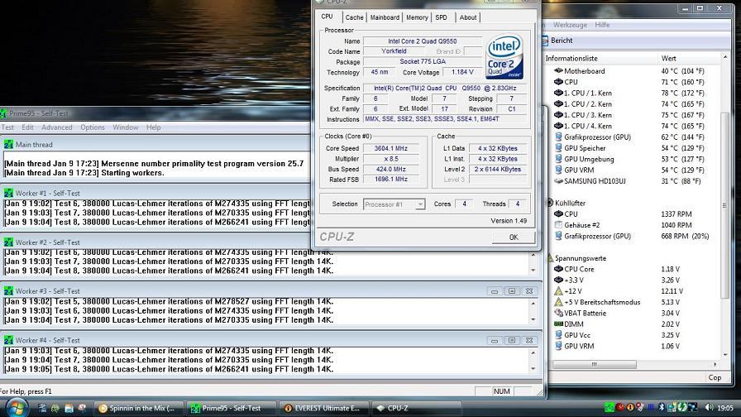The image size is (741, 417).
Task: Select the CPU fan 1337 RPM icon
Action: [x=558, y=214]
